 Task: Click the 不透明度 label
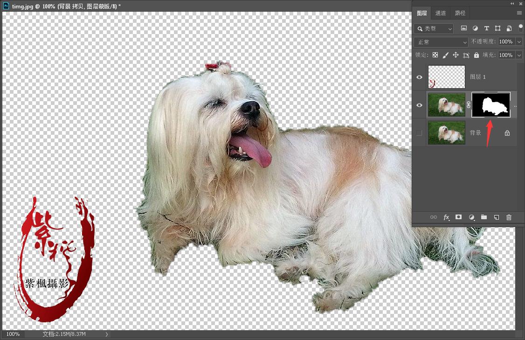(x=484, y=42)
